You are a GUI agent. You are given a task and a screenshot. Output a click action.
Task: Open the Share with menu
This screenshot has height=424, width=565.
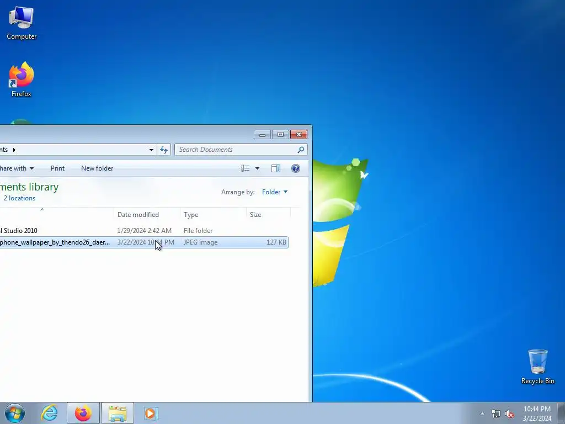[x=17, y=168]
